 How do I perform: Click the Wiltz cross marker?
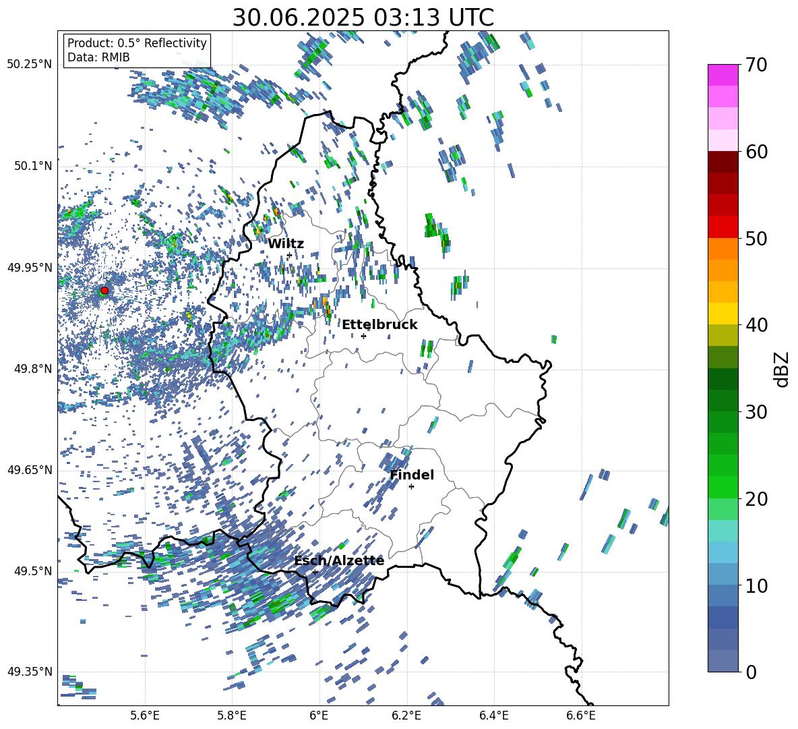[289, 255]
